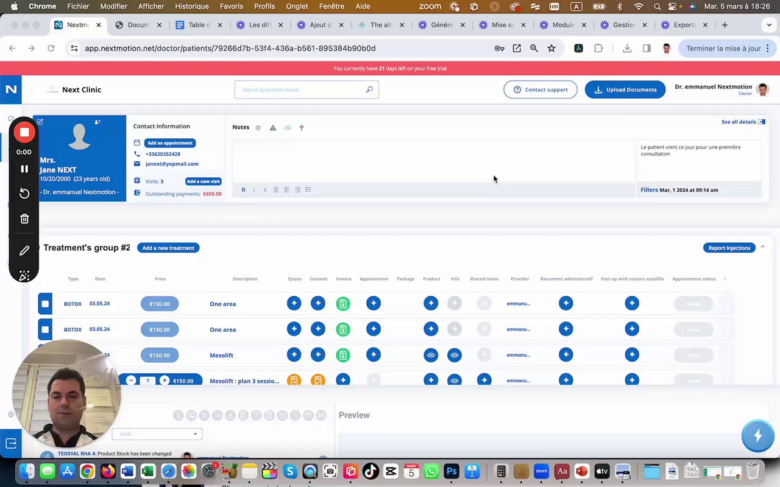Image resolution: width=780 pixels, height=487 pixels.
Task: Click the remove-patient icon on the patient card
Action: [x=97, y=122]
